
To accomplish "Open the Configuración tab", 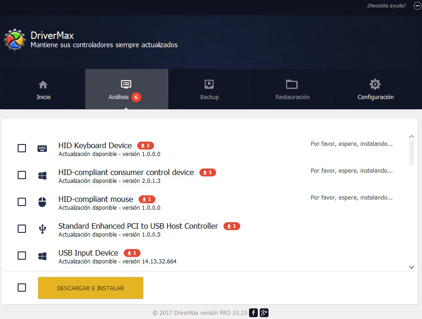I will click(376, 89).
